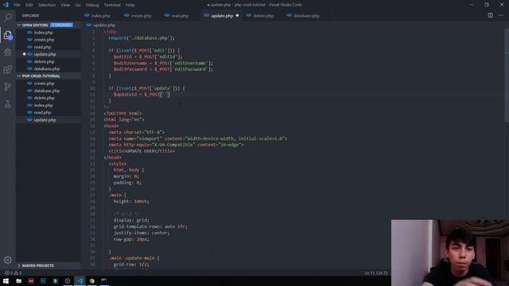Click the errors and warnings status indicator
509x286 pixels.
(x=13, y=272)
